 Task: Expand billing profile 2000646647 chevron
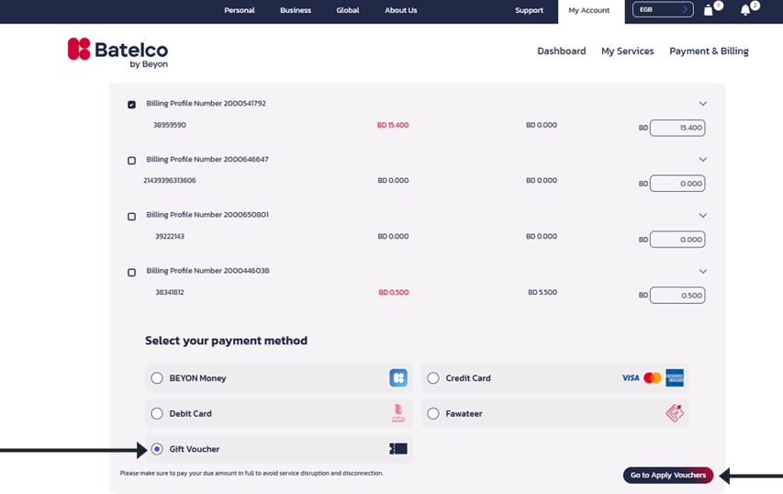[x=702, y=160]
